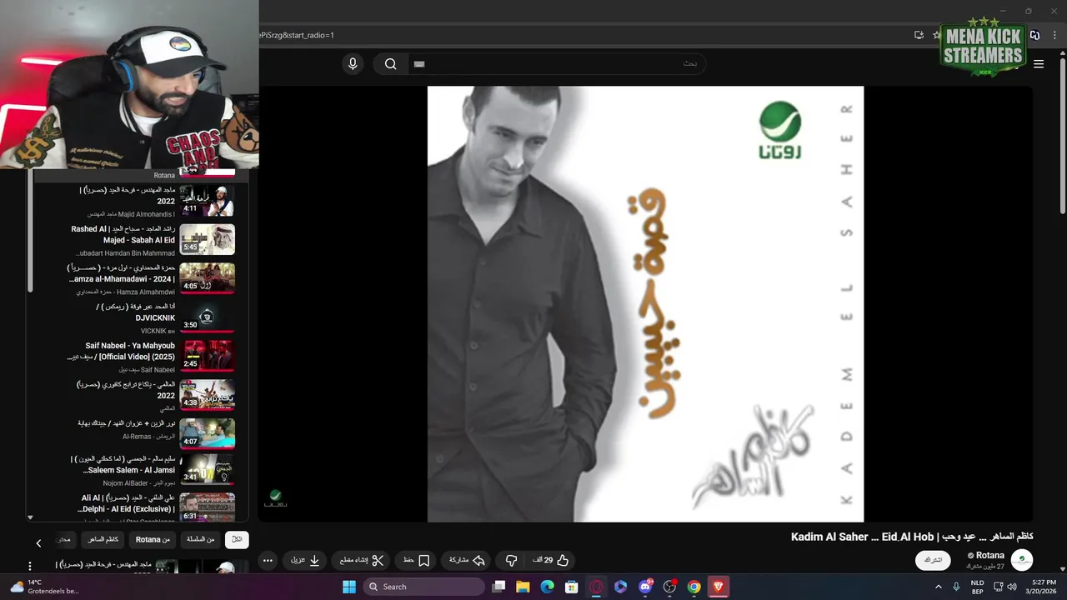Open Microsoft Edge from taskbar
The height and width of the screenshot is (600, 1067).
coord(547,587)
